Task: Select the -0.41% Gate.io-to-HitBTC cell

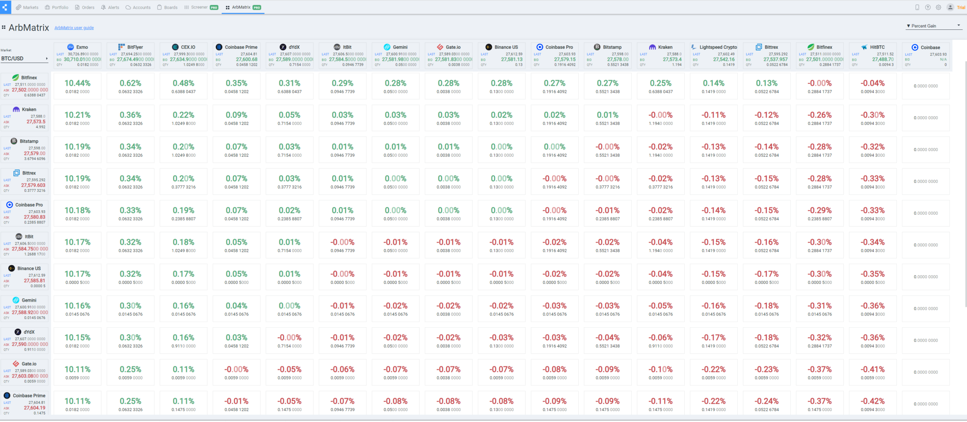Action: (873, 373)
